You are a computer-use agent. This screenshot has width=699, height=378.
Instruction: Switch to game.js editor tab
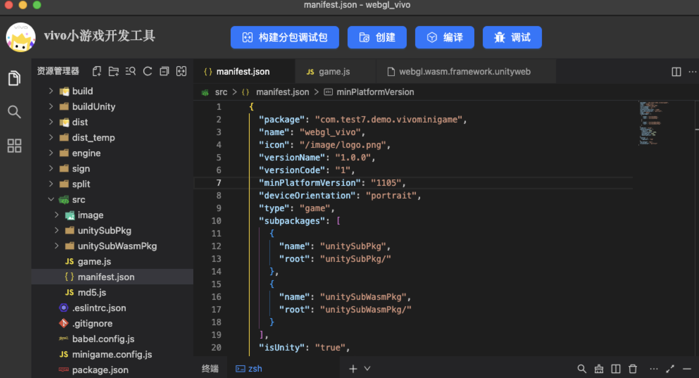[x=335, y=71]
